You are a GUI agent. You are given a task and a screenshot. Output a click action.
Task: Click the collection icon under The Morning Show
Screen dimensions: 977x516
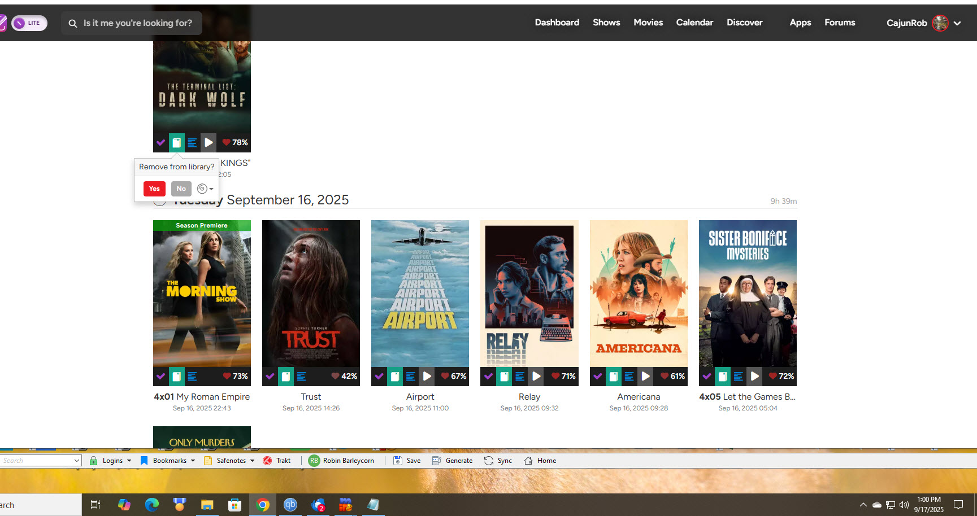[177, 377]
